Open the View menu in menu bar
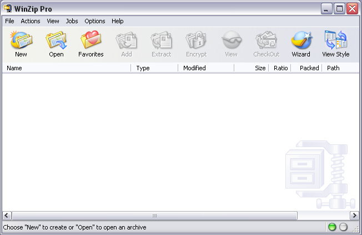 (53, 21)
